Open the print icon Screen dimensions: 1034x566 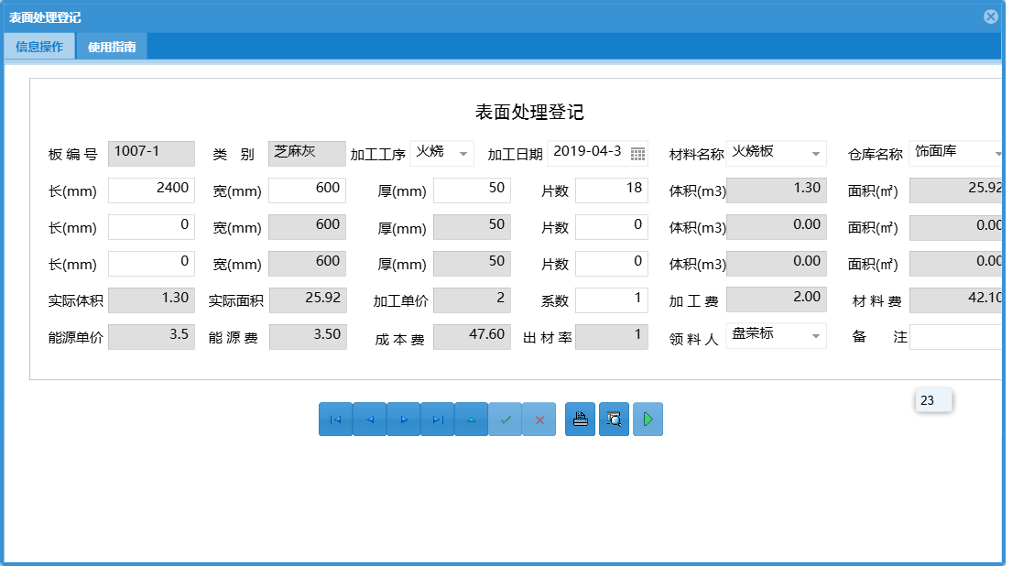click(580, 419)
